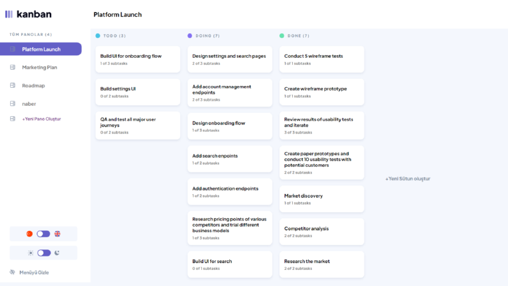Viewport: 508px width, 286px height.
Task: Click the TODO column blue dot
Action: (98, 36)
